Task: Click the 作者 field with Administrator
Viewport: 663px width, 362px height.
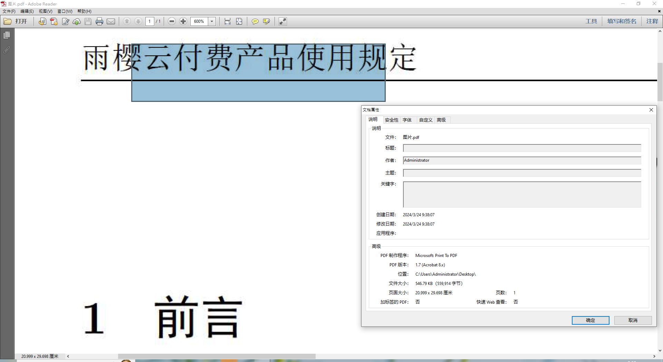Action: pyautogui.click(x=522, y=160)
